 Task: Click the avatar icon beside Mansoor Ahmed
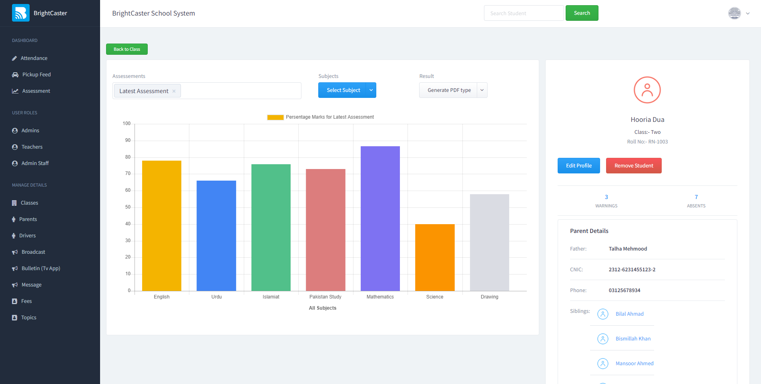click(x=603, y=364)
